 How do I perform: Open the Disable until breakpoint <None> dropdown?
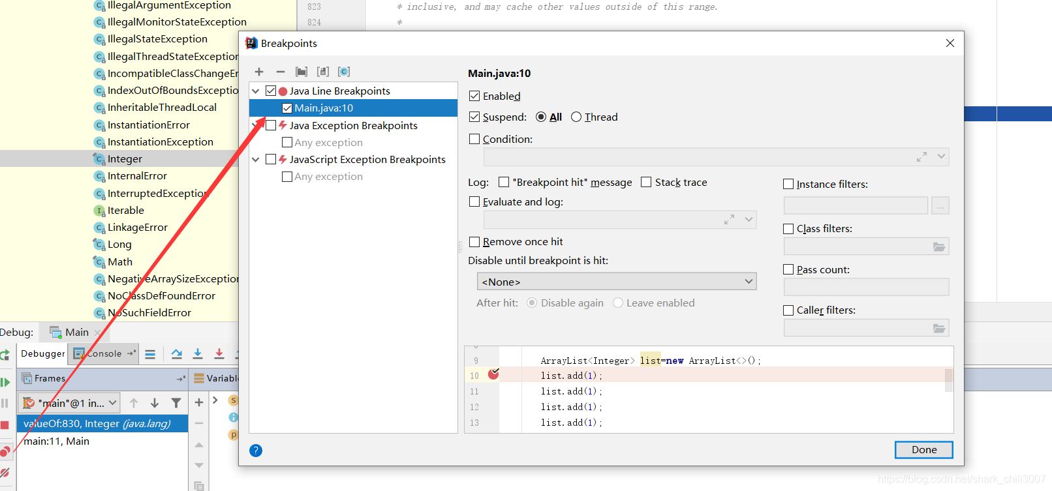click(x=616, y=282)
